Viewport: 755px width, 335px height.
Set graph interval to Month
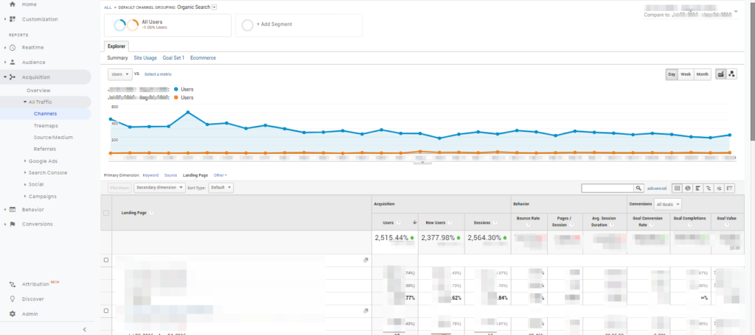702,74
